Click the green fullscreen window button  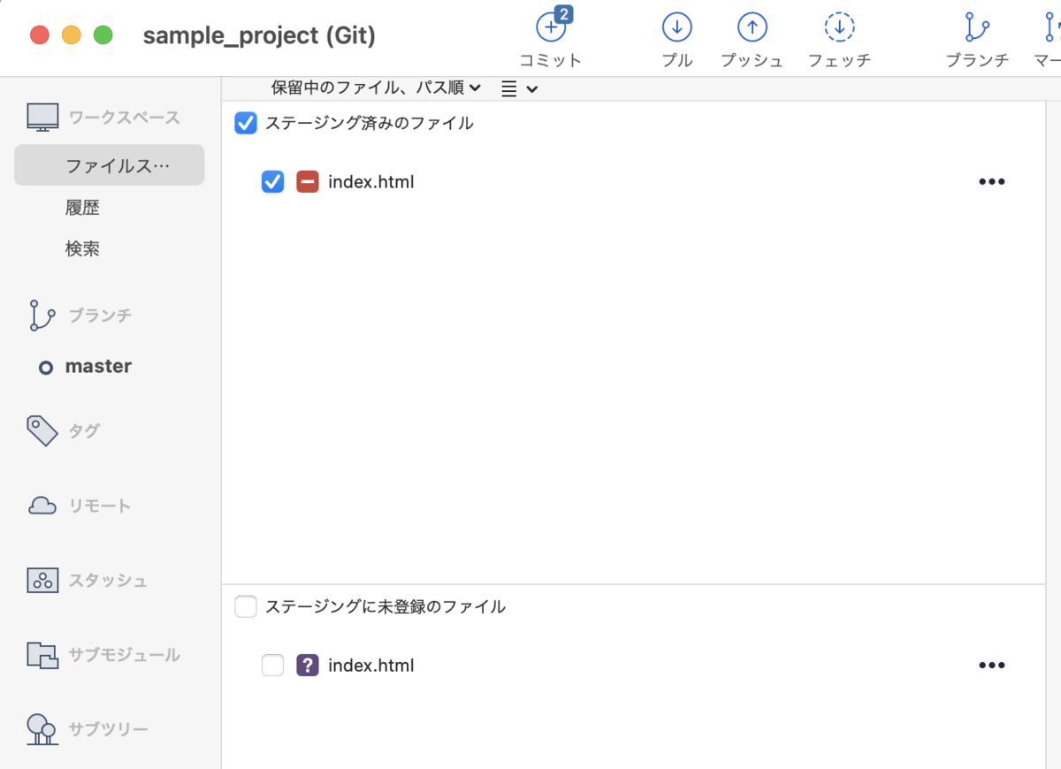[x=103, y=35]
